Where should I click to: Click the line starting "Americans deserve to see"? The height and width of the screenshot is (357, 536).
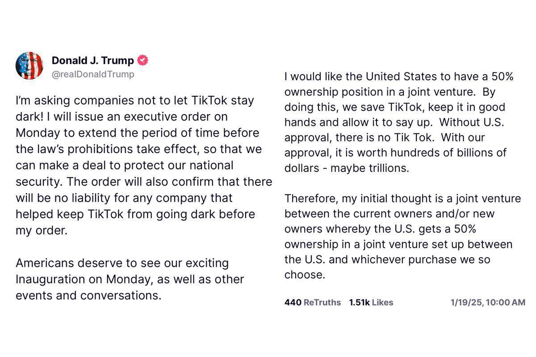pos(122,263)
